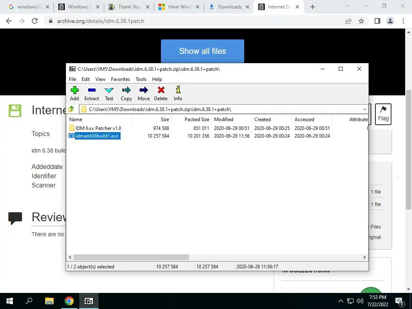Open Chrome profile avatar
The height and width of the screenshot is (309, 412).
[x=390, y=21]
